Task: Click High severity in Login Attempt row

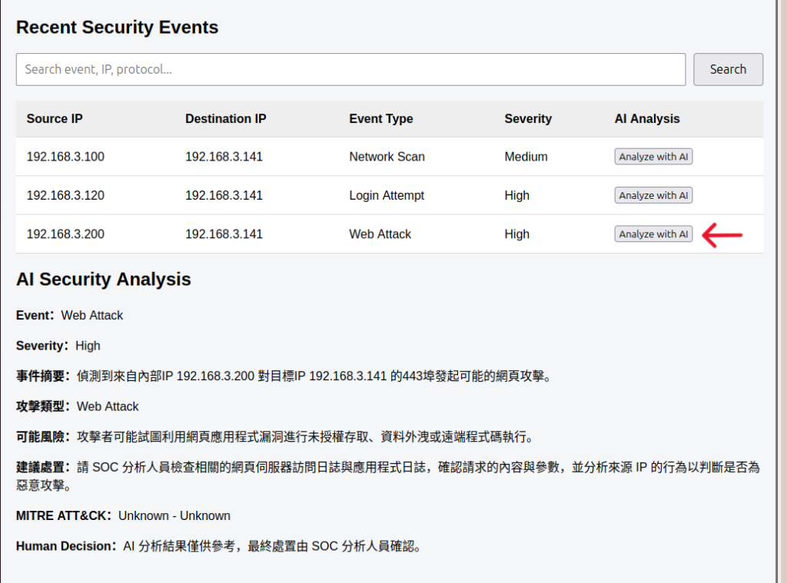Action: pyautogui.click(x=517, y=195)
